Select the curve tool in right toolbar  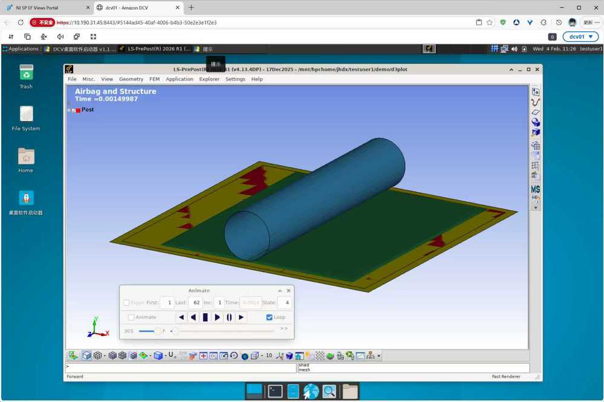point(535,102)
